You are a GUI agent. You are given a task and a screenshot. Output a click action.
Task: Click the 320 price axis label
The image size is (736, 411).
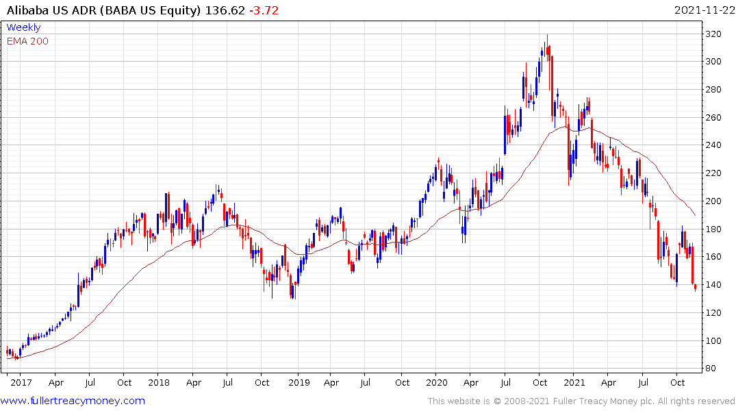coord(713,34)
